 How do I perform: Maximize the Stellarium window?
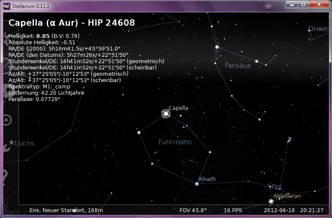click(303, 4)
